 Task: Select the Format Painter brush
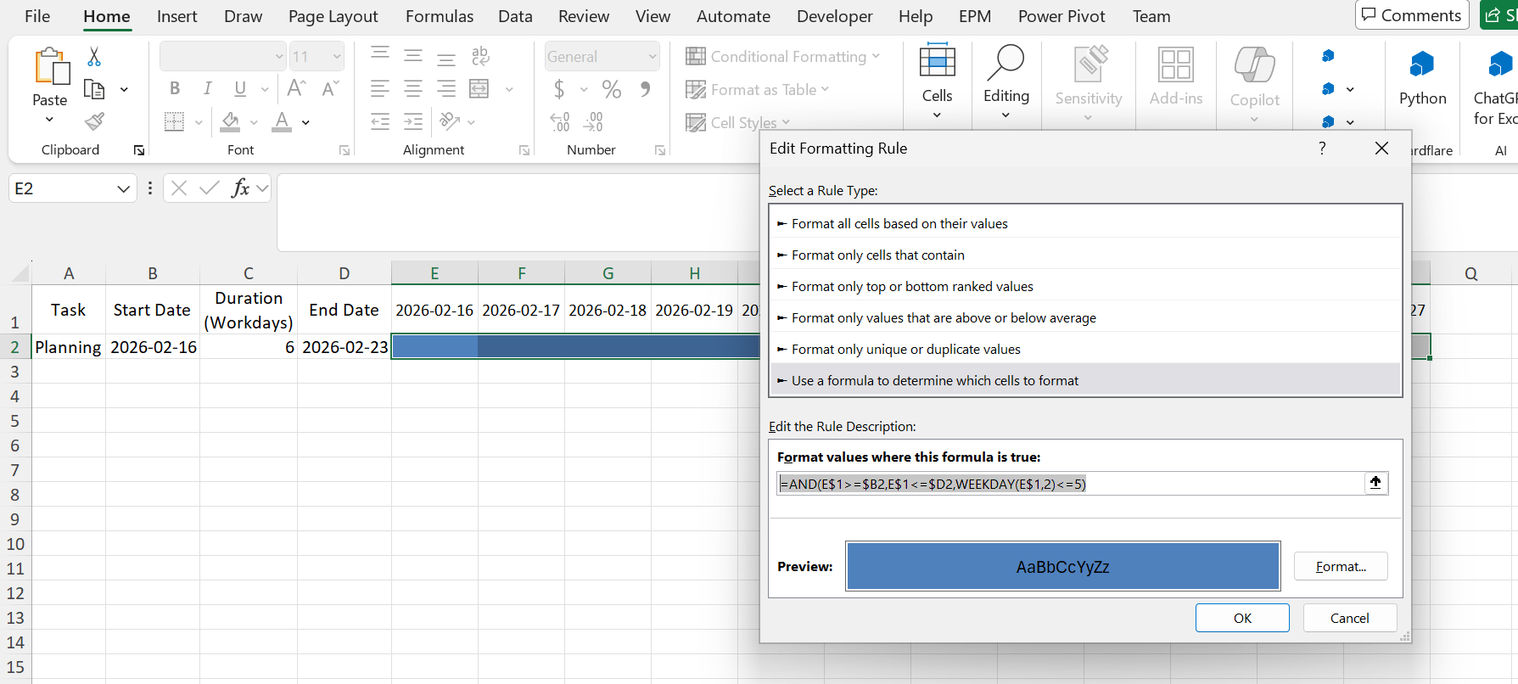point(94,121)
